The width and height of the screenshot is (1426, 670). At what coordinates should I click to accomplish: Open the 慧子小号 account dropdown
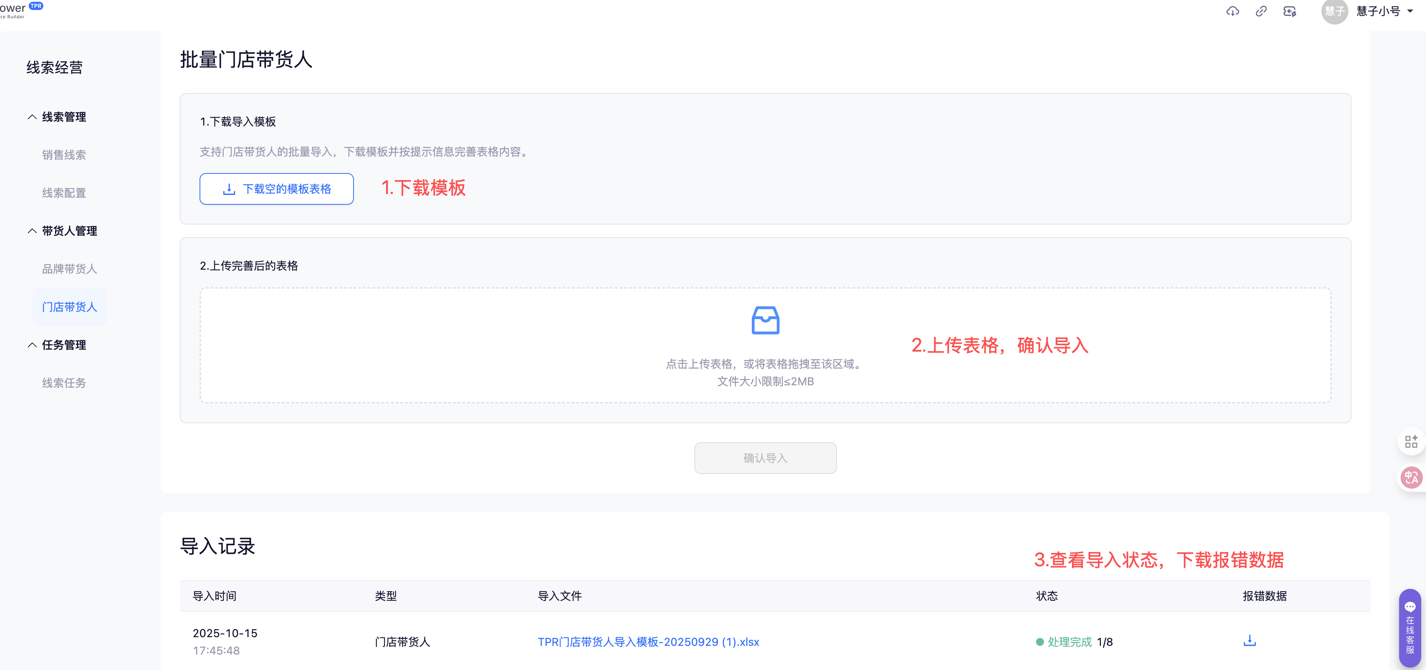1384,11
